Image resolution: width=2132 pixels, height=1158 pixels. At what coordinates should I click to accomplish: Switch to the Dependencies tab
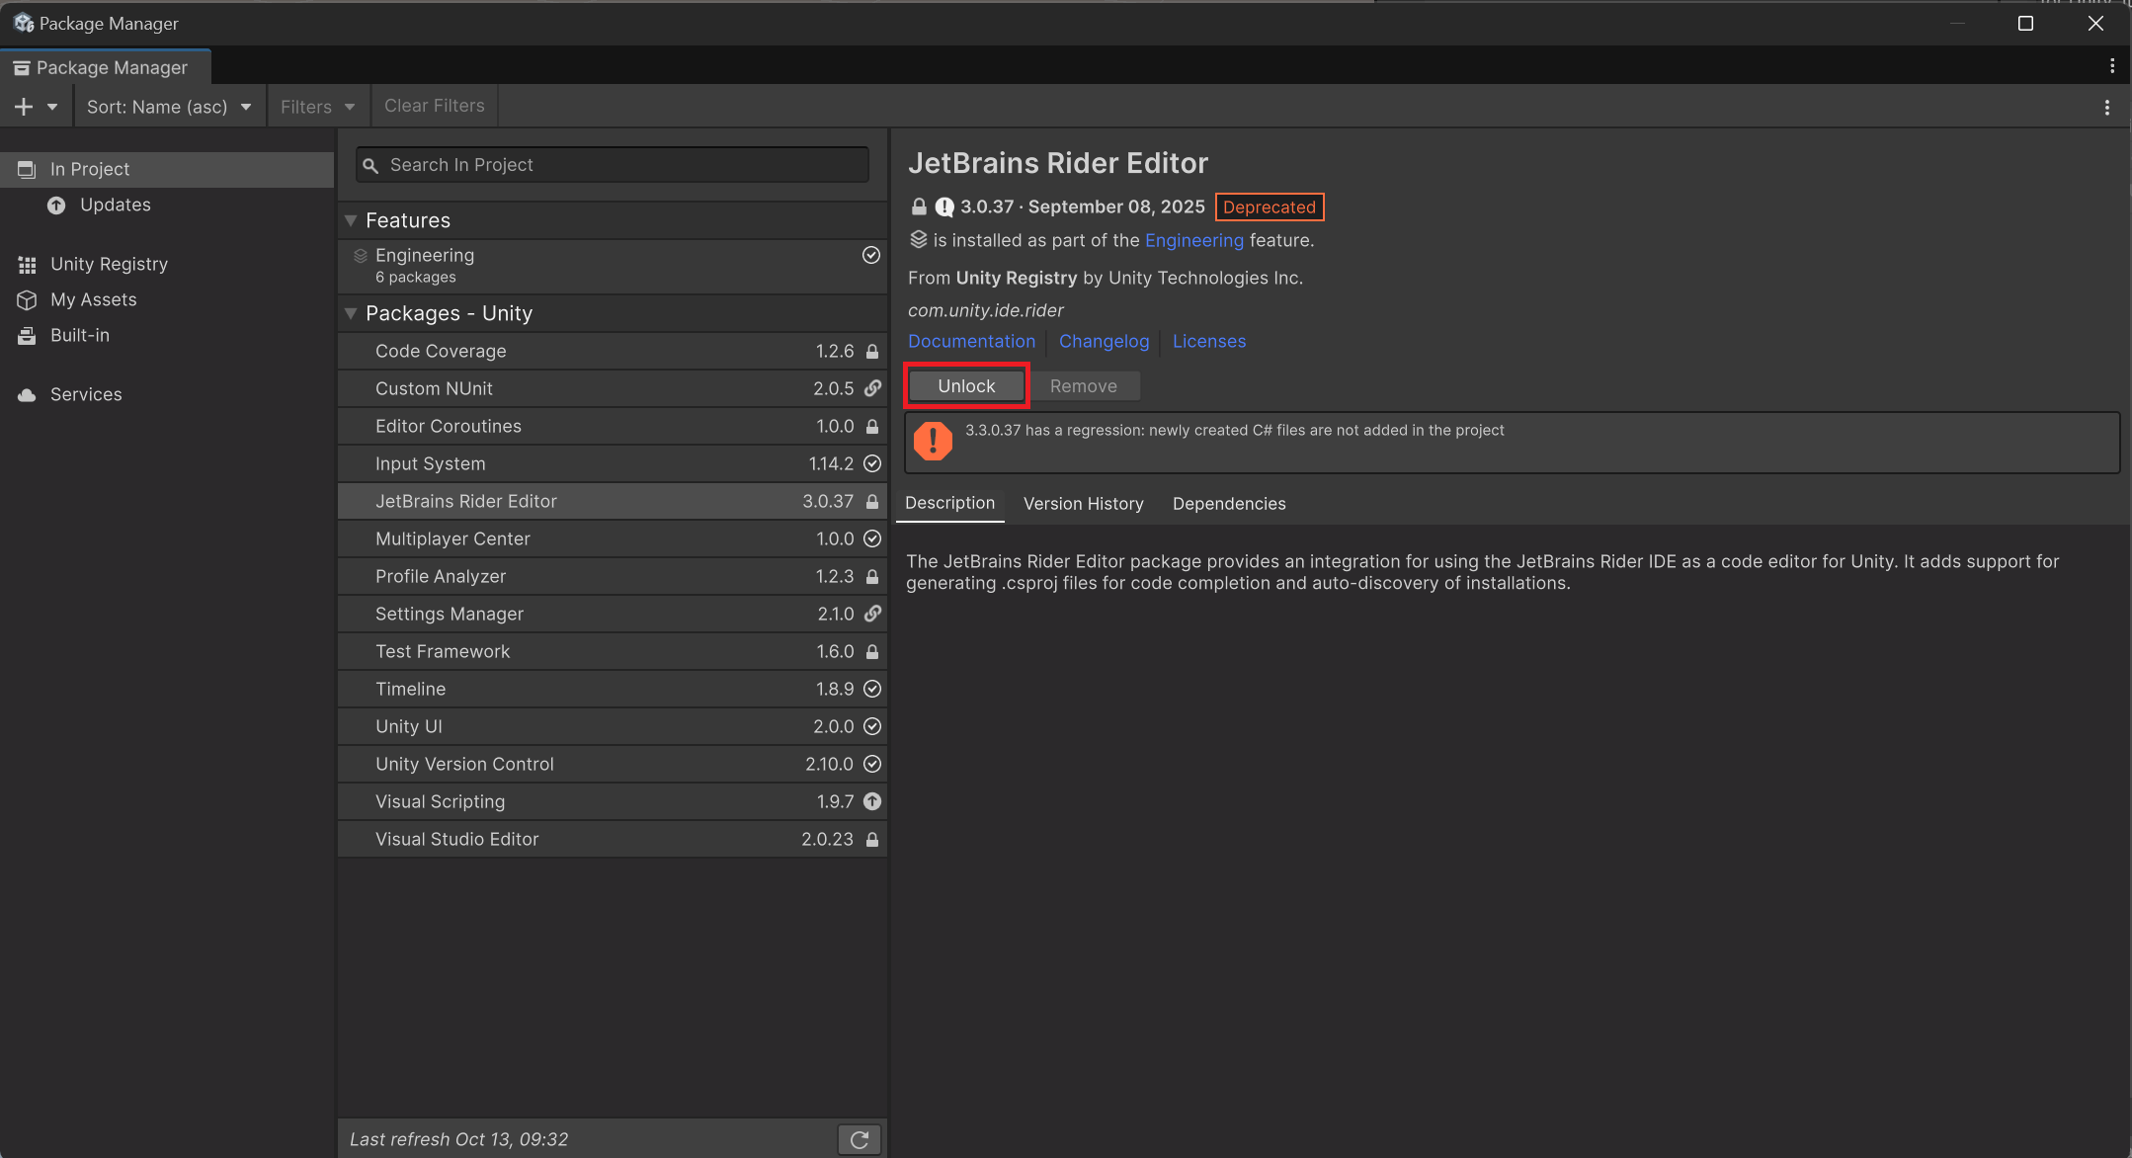coord(1228,504)
